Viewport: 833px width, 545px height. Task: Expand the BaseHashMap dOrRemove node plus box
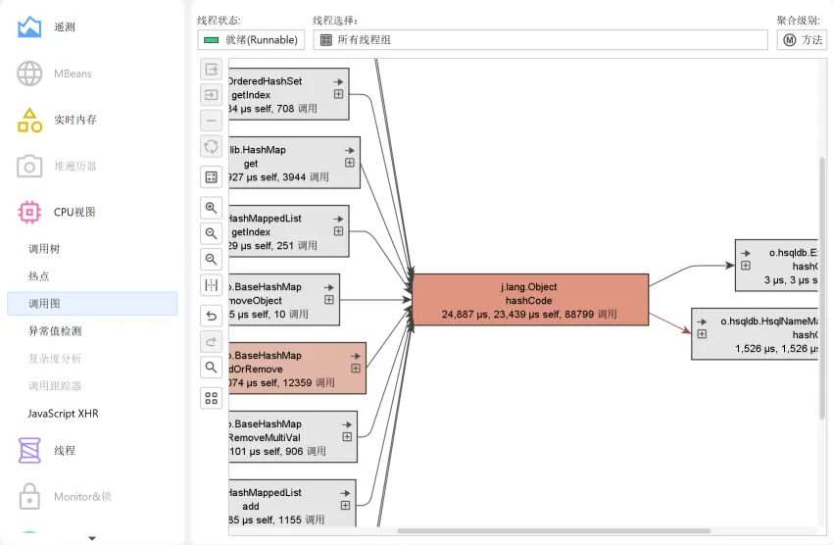tap(356, 369)
